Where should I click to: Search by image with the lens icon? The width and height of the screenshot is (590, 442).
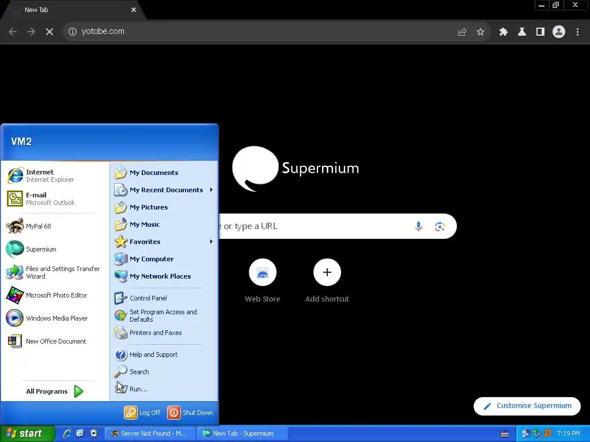pyautogui.click(x=440, y=226)
